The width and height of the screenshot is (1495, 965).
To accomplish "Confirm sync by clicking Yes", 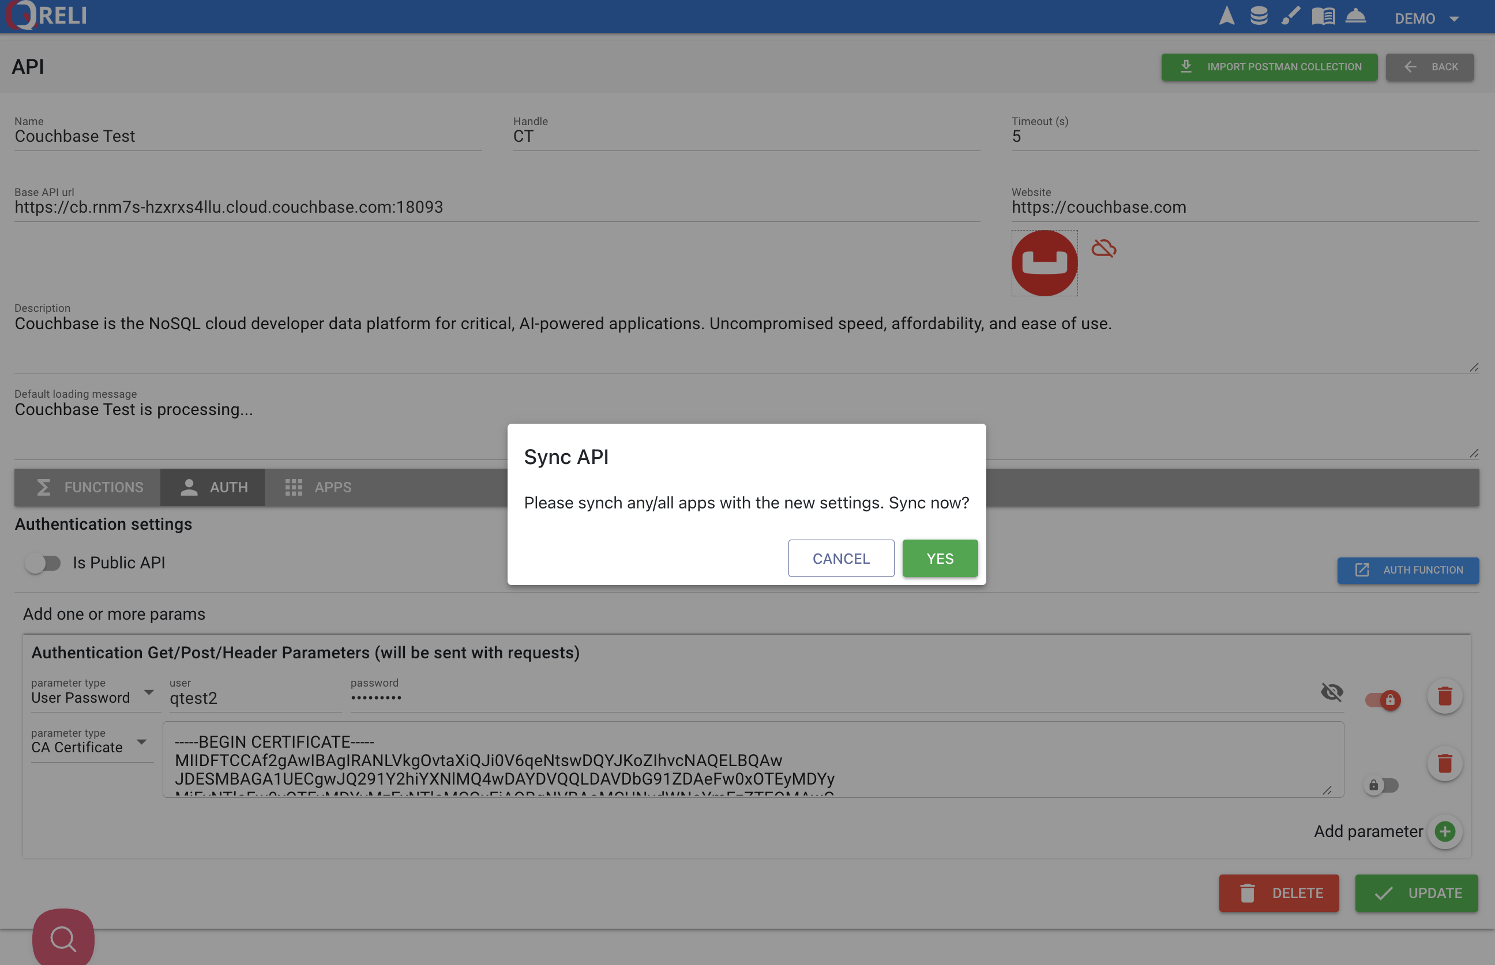I will coord(939,559).
